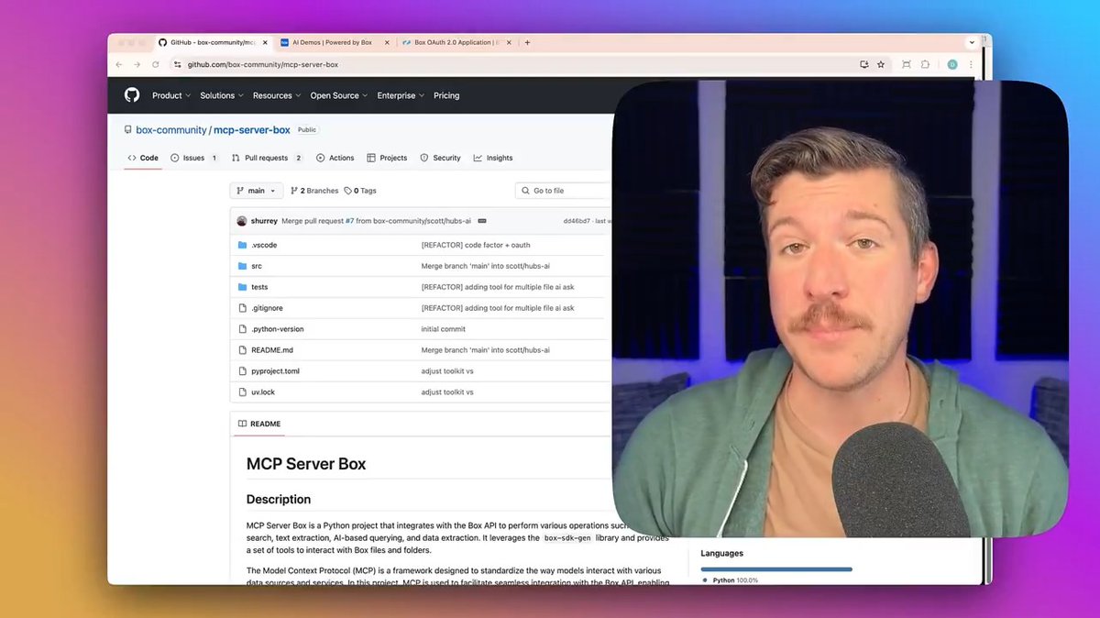The image size is (1100, 618).
Task: Open the Pricing page link
Action: 446,95
